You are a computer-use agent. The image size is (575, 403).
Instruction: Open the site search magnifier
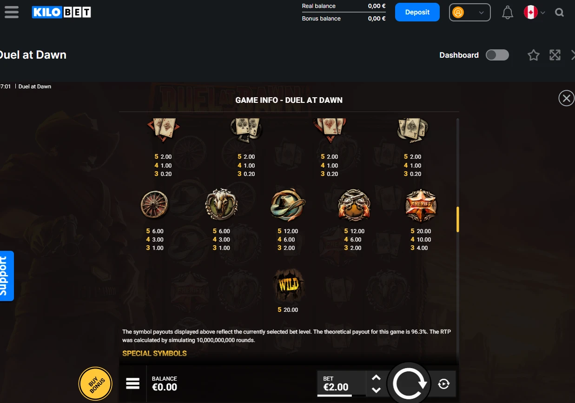559,13
